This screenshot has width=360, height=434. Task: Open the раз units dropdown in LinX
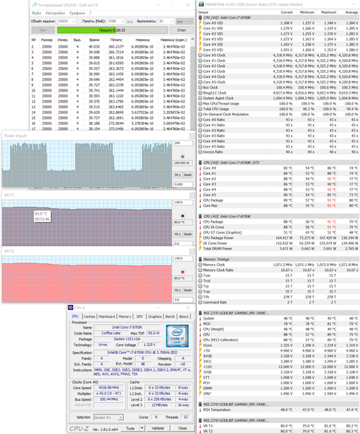coord(185,22)
